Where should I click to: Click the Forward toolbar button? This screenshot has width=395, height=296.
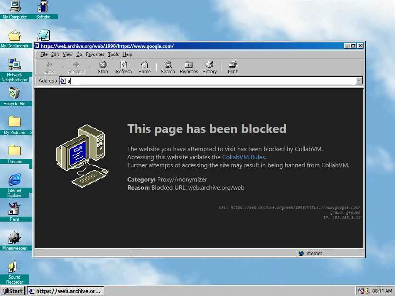[76, 67]
